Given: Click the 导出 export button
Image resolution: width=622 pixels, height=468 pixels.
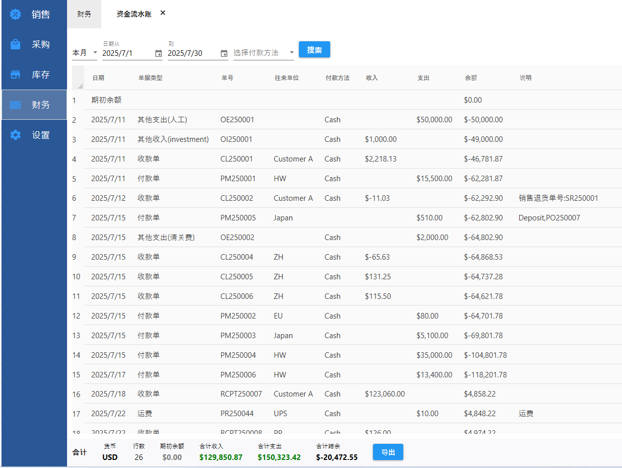Looking at the screenshot, I should click(388, 452).
